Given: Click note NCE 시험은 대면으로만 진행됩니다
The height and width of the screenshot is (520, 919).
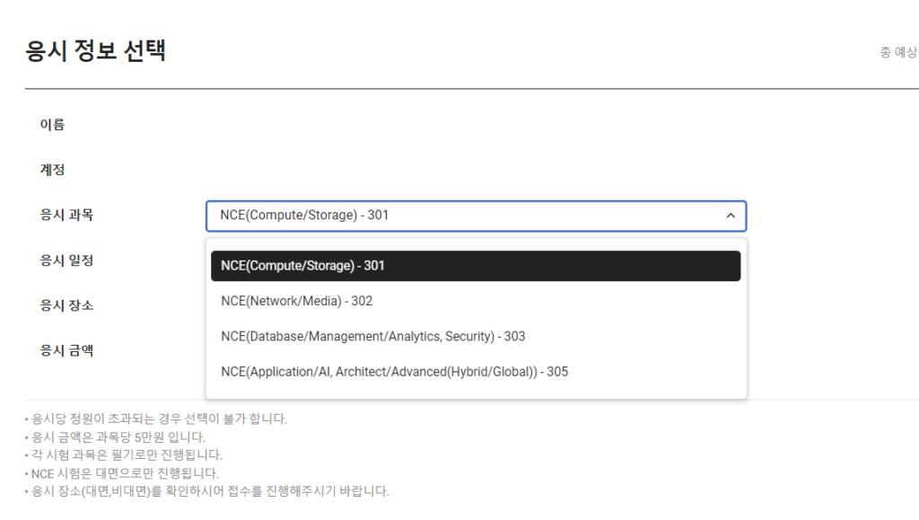Looking at the screenshot, I should click(122, 473).
